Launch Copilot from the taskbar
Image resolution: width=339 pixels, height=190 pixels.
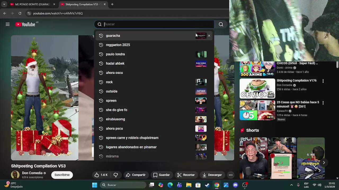pos(161,185)
